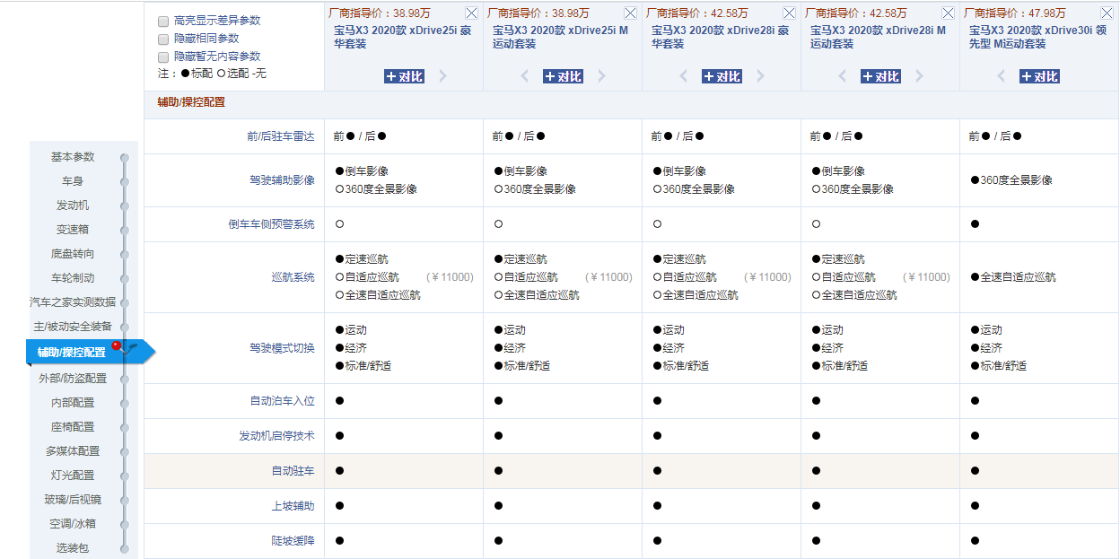The width and height of the screenshot is (1120, 559).
Task: Move xDrive25i M运动套装 column right with arrow
Action: click(x=601, y=76)
